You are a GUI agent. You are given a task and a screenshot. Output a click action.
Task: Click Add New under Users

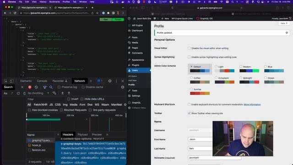click(x=132, y=81)
